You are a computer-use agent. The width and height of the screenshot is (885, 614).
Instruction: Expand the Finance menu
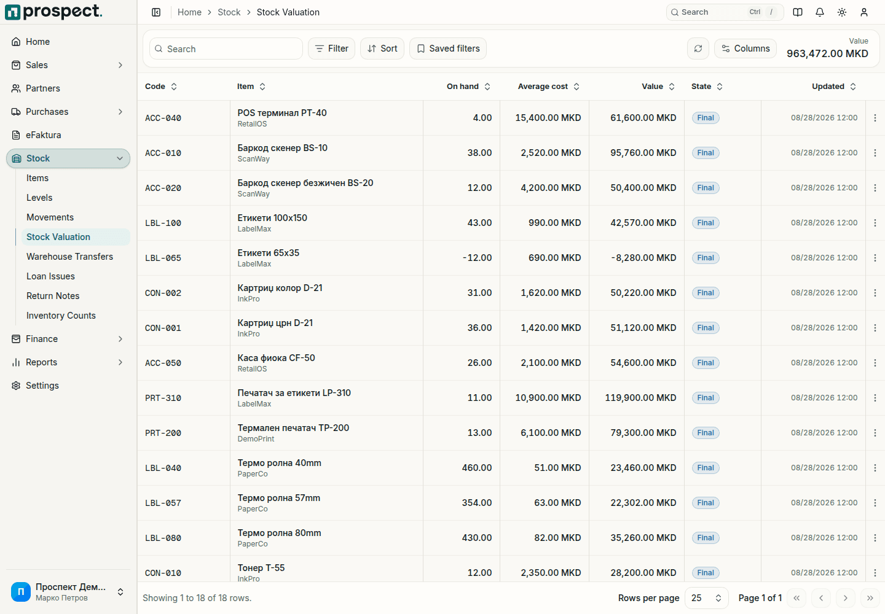point(68,339)
